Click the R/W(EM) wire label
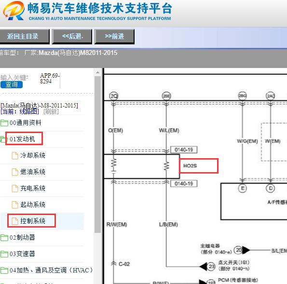Screen dimensions: 287x284 [117, 225]
